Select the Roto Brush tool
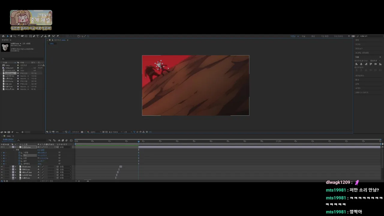This screenshot has width=384, height=216. click(x=53, y=36)
